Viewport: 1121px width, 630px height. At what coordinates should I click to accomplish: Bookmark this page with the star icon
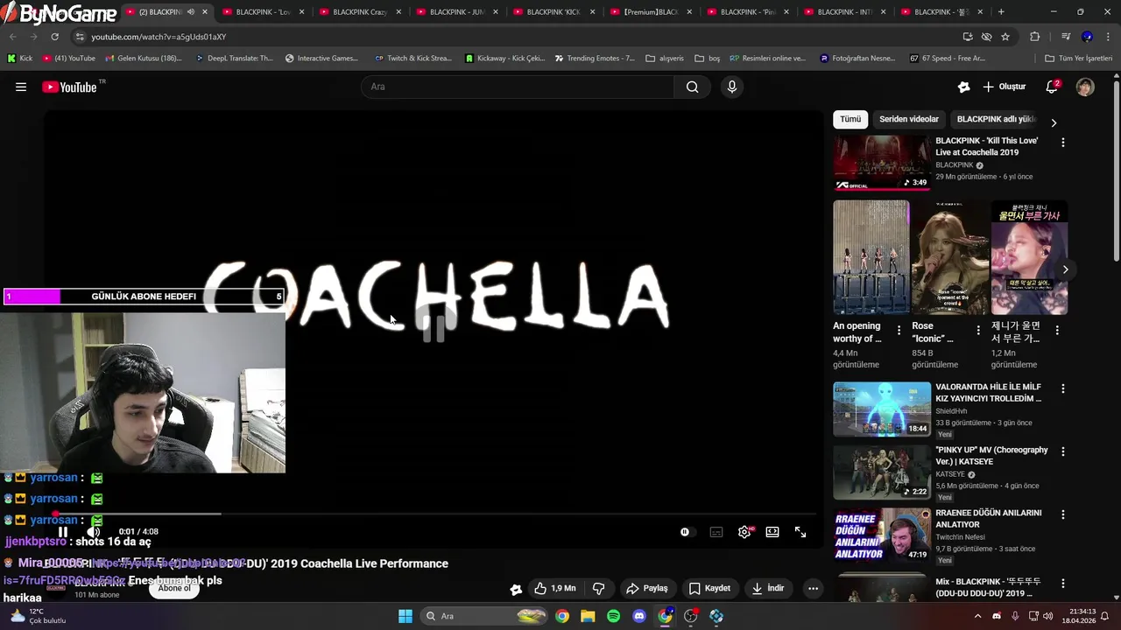point(1005,37)
